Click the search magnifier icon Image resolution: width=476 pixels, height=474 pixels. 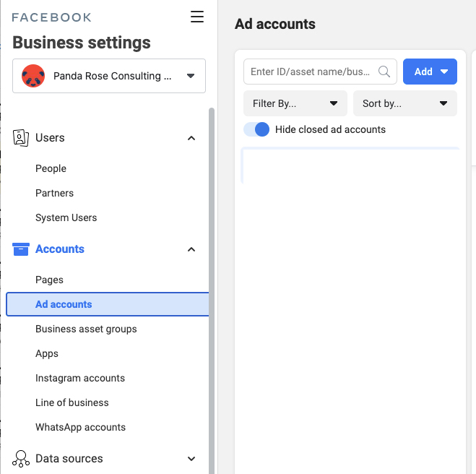coord(384,72)
